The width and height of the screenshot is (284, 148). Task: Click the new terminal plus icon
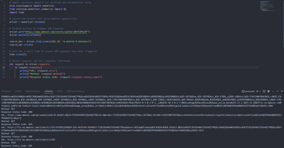click(x=257, y=91)
